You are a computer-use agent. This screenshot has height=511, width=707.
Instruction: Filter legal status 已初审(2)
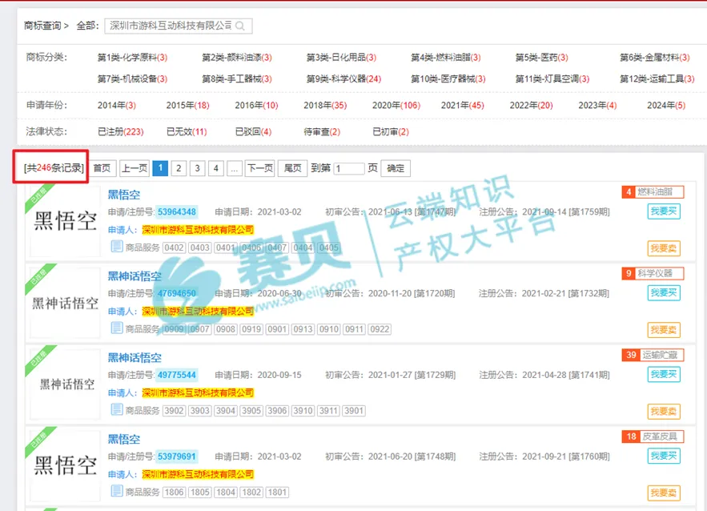(391, 131)
